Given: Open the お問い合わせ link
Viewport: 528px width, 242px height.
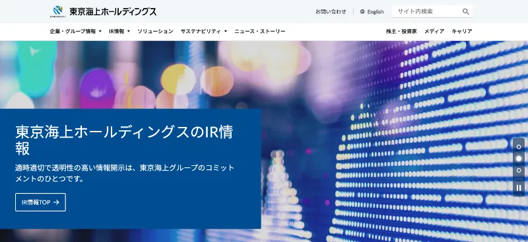Looking at the screenshot, I should point(331,12).
